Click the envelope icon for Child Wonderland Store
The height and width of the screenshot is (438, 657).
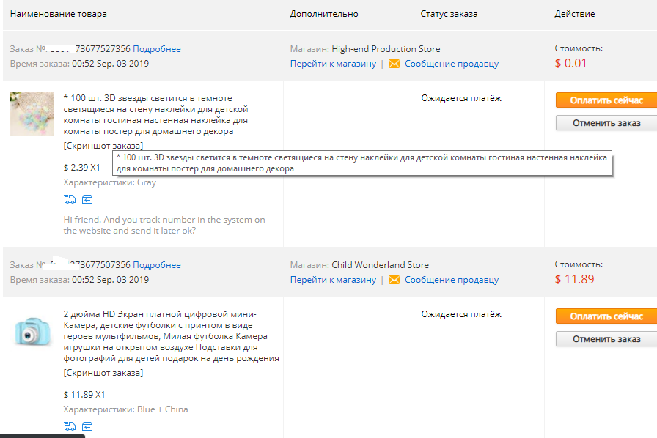[394, 280]
